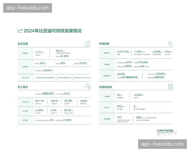The image size is (190, 152).
Task: Click the line chart icon beside the title
Action: [20, 30]
